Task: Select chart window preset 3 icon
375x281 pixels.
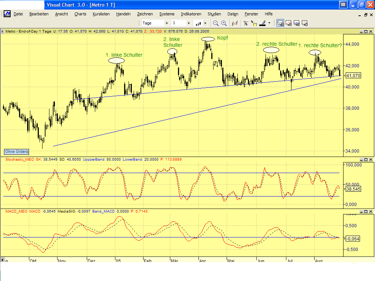Action: 297,23
